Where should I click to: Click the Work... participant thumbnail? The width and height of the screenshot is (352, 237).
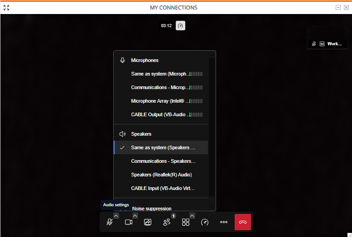pos(327,38)
